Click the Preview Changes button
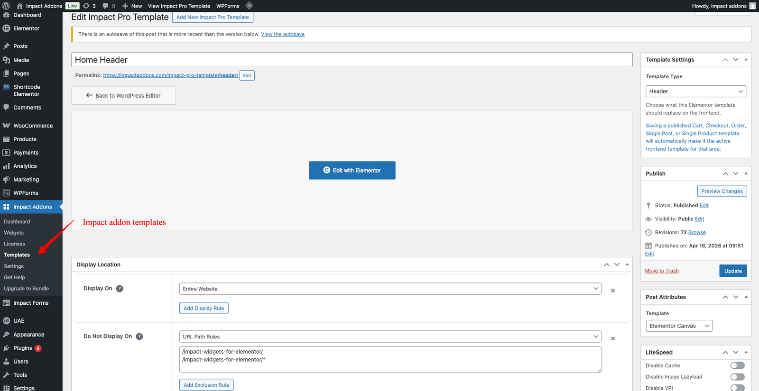Image resolution: width=759 pixels, height=391 pixels. (x=722, y=191)
